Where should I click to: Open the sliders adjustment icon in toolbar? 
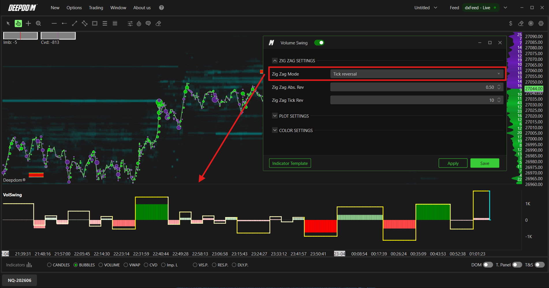pos(130,24)
